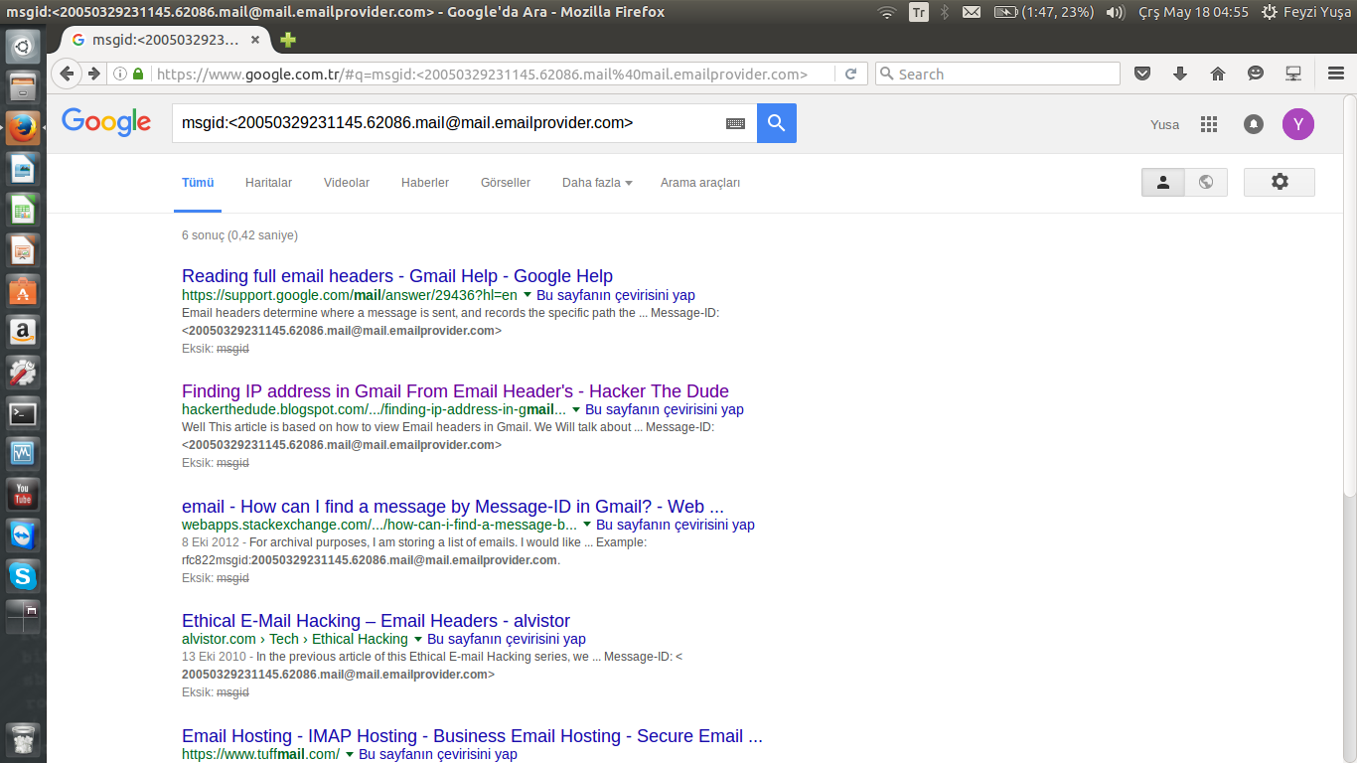1357x763 pixels.
Task: Open Google notifications bell icon
Action: pos(1254,124)
